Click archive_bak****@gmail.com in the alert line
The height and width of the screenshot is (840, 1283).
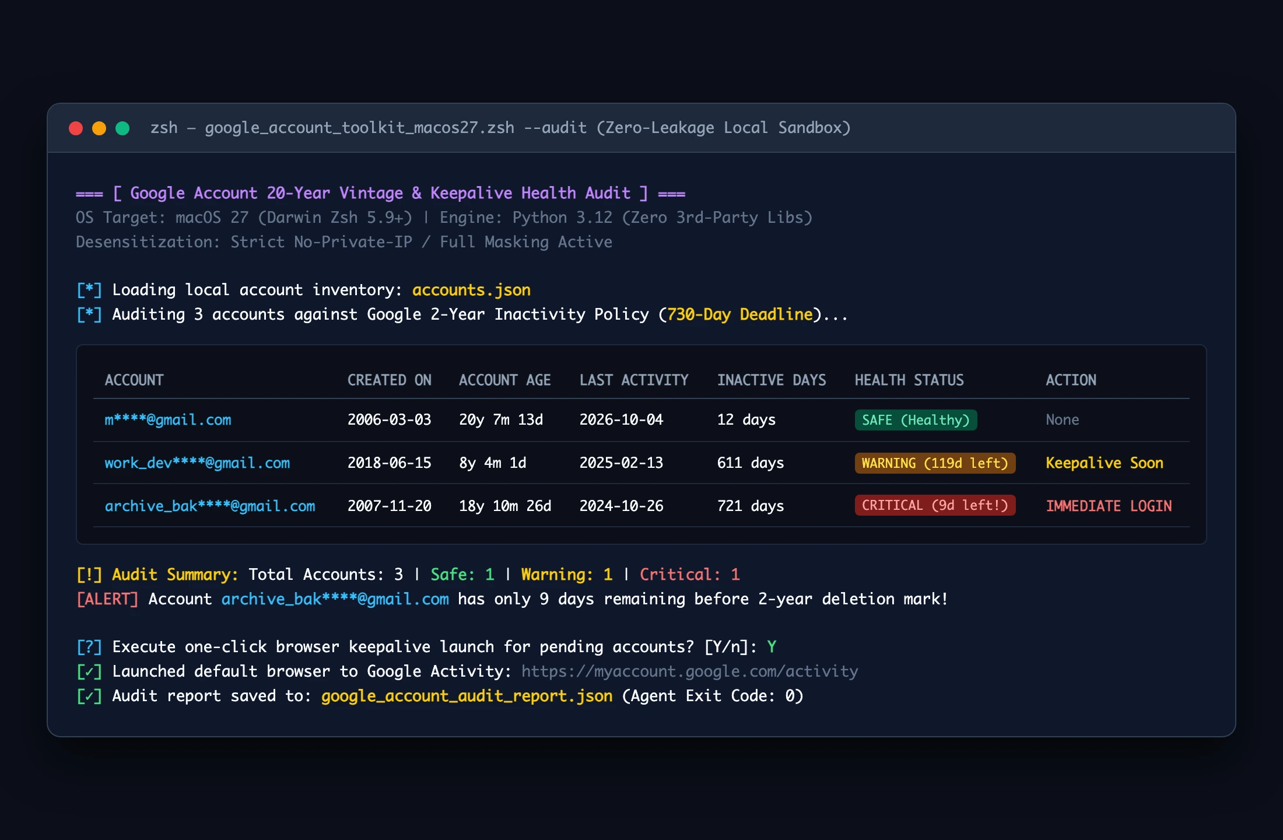click(335, 599)
